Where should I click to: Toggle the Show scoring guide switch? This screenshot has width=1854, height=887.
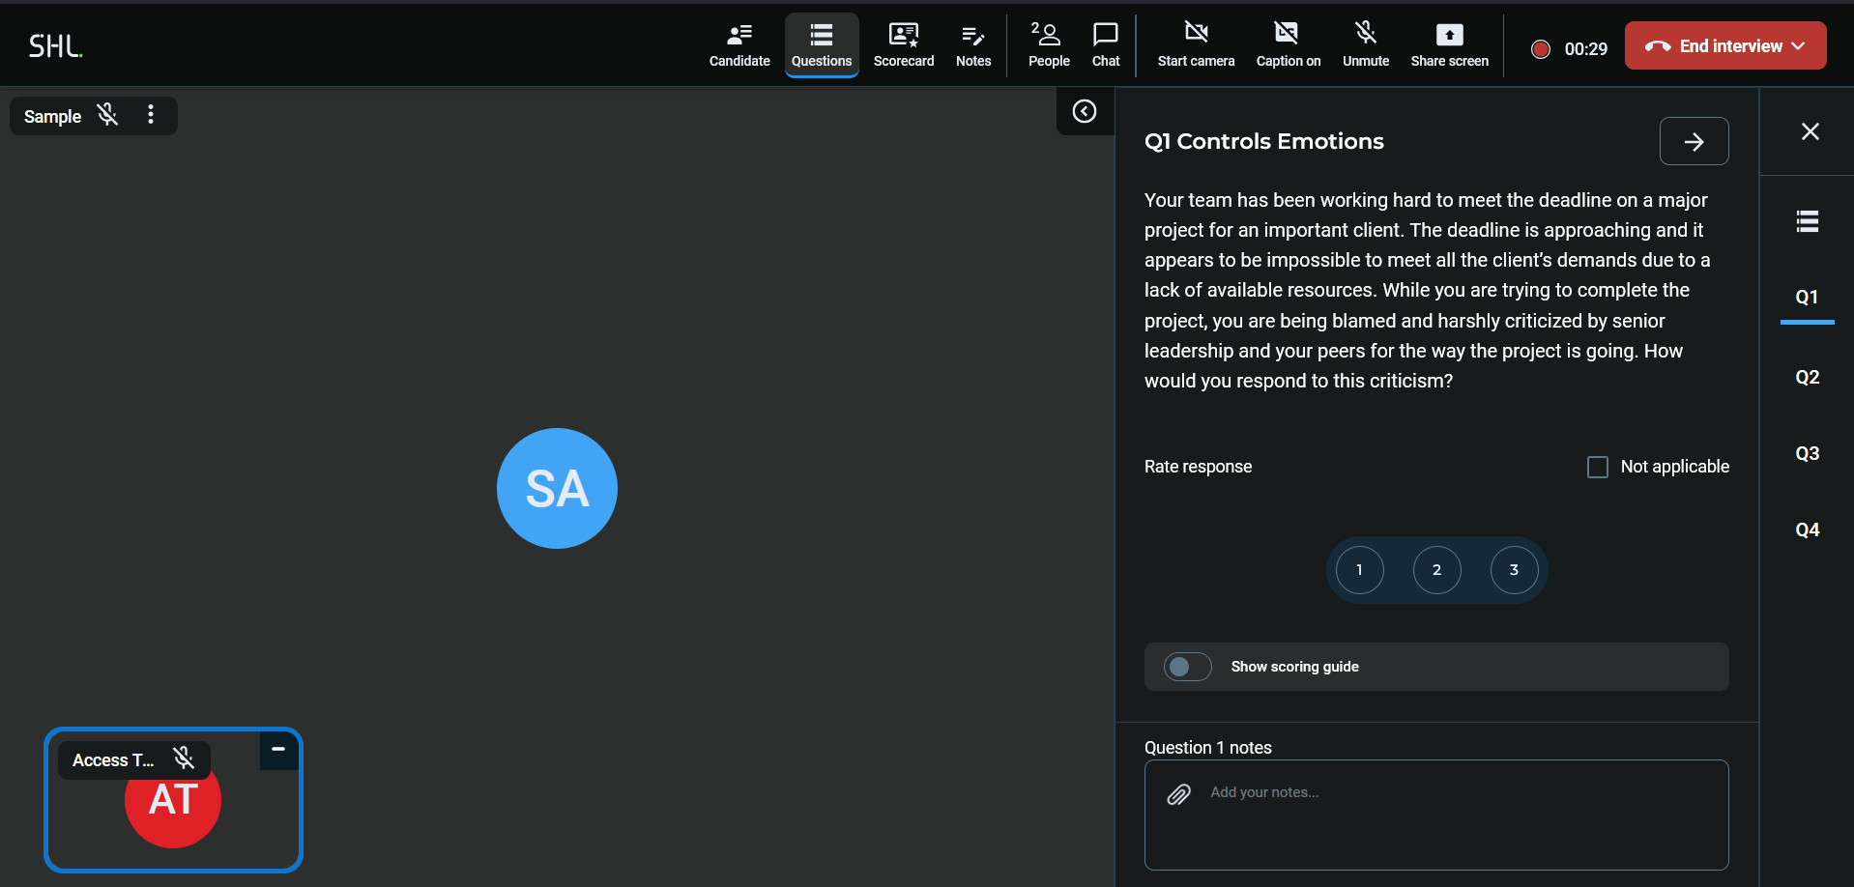tap(1187, 667)
